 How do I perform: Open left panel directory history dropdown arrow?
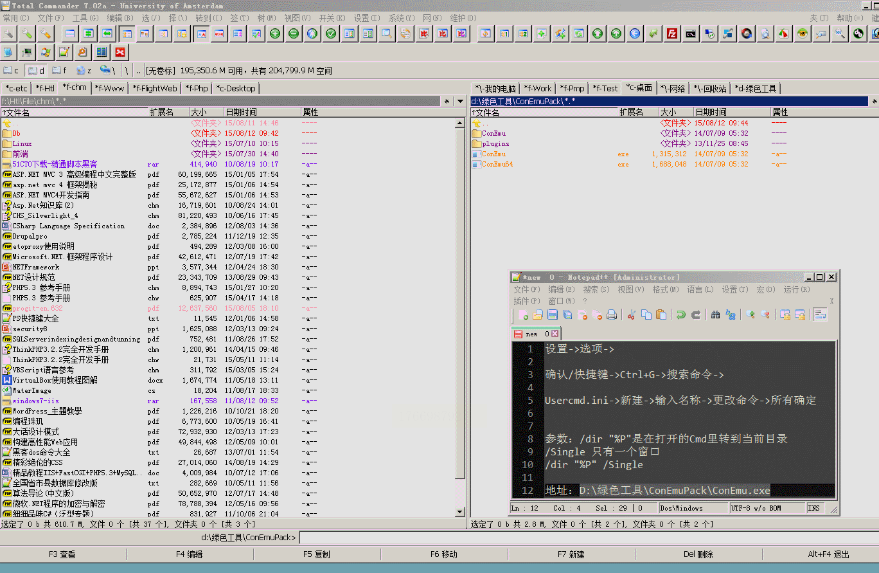pyautogui.click(x=460, y=102)
